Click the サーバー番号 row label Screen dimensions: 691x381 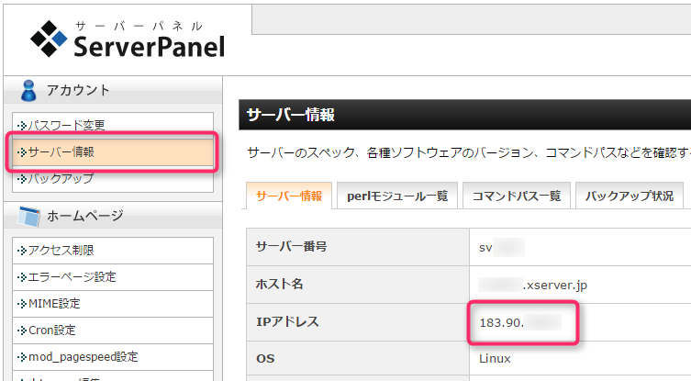(291, 247)
